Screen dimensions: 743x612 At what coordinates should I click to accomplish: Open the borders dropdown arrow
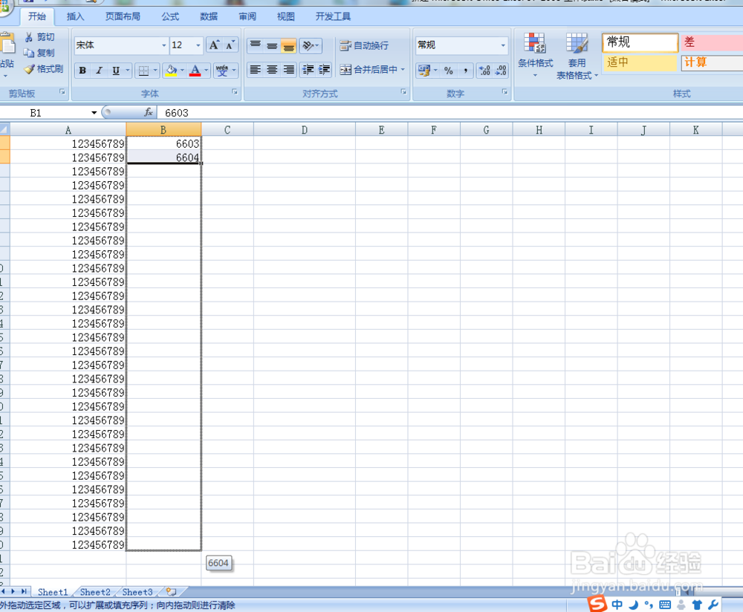pyautogui.click(x=155, y=71)
